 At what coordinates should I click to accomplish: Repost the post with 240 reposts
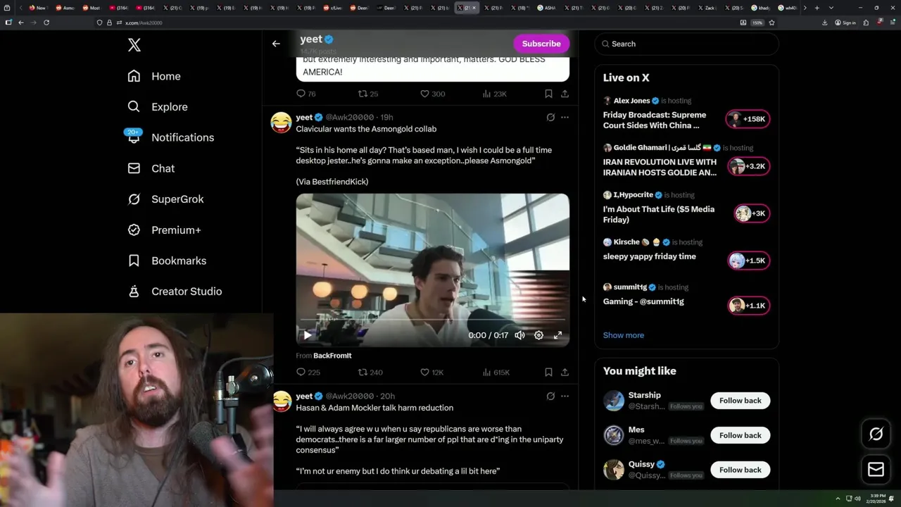coord(370,373)
